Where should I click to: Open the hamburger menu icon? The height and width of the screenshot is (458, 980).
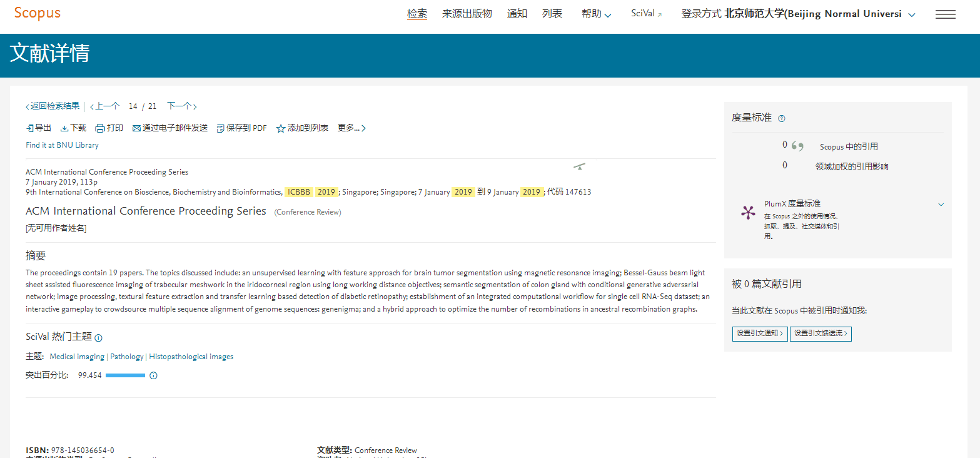[945, 14]
